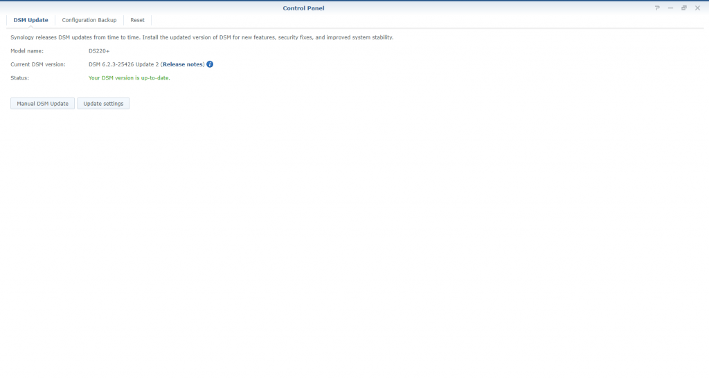The width and height of the screenshot is (709, 379).
Task: Click the DS220+ model name value
Action: point(99,51)
